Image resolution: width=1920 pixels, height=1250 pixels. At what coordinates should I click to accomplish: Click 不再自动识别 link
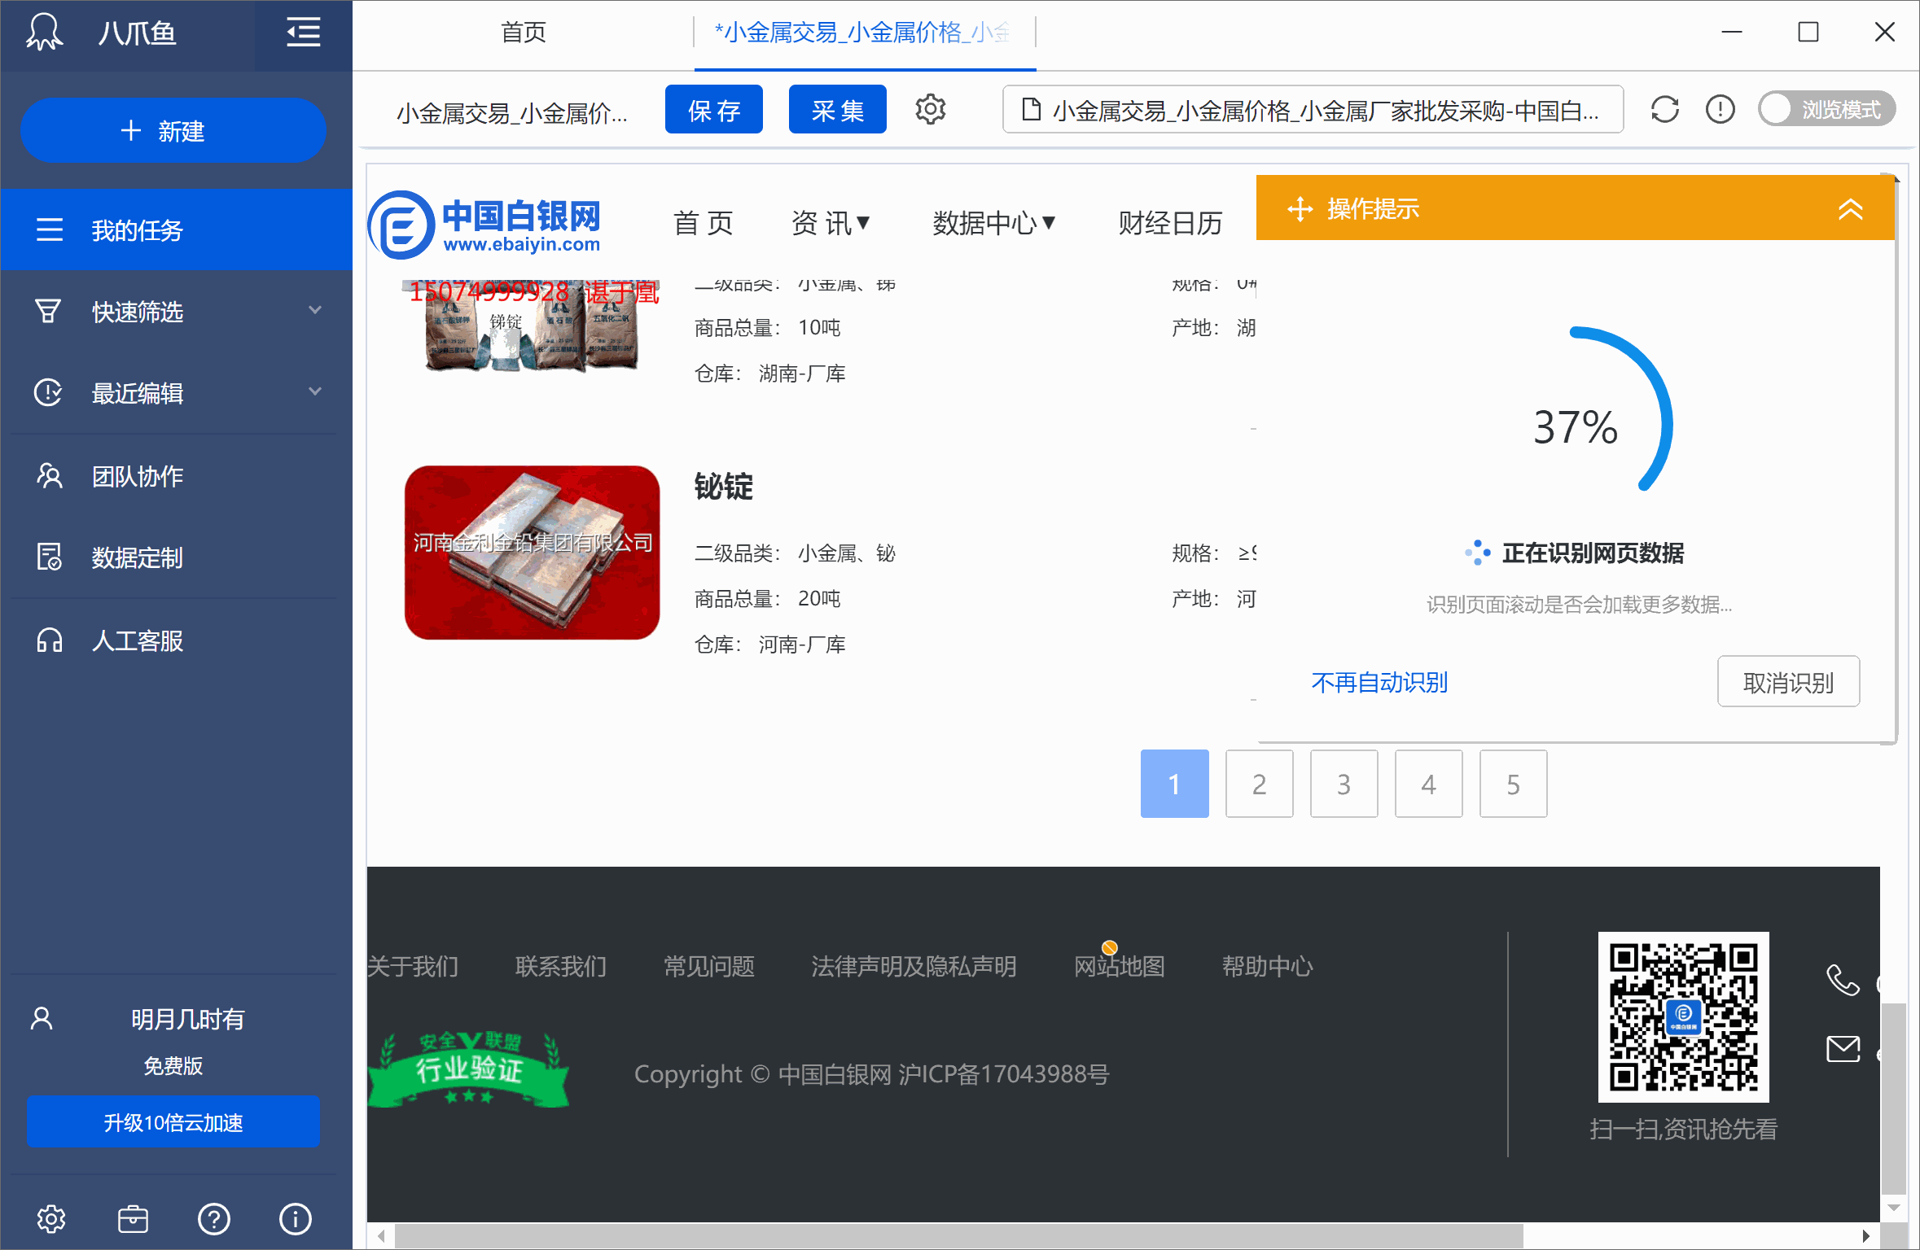[x=1379, y=682]
